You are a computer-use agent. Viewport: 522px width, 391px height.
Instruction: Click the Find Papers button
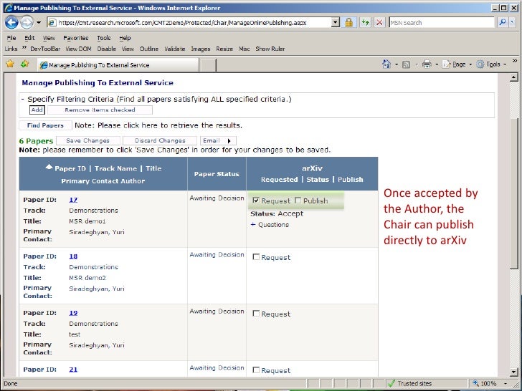[x=45, y=125]
